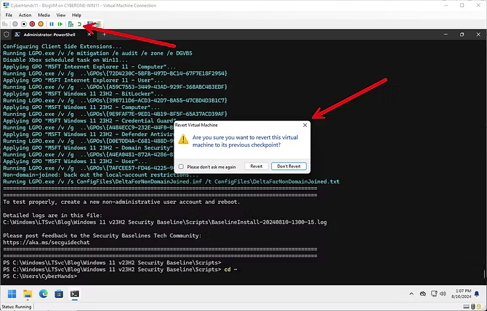487x311 pixels.
Task: Open the clock showing 1:07 PM
Action: 461,294
